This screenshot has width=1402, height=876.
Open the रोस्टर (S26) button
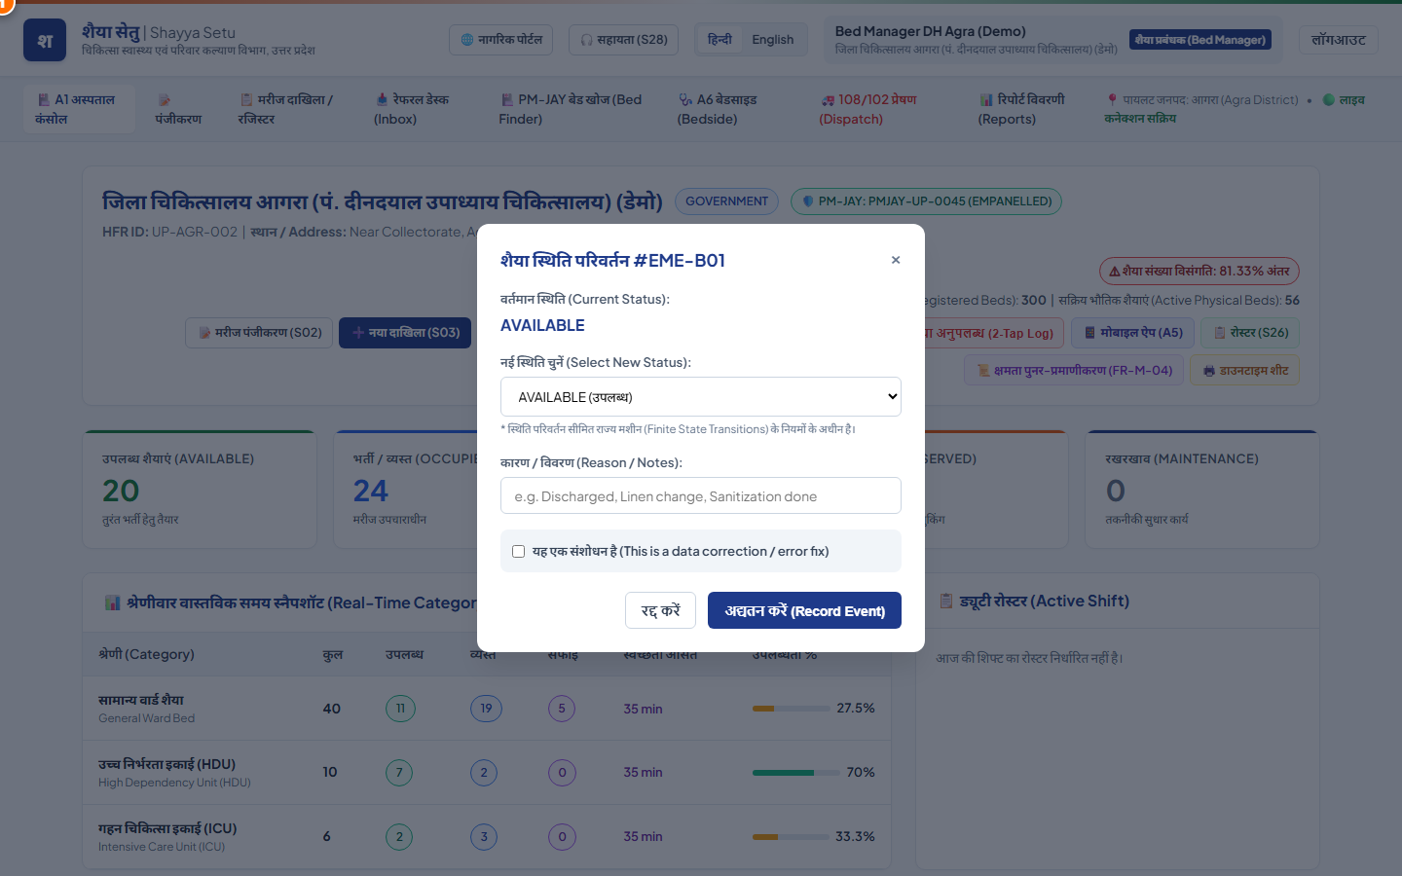[1250, 333]
